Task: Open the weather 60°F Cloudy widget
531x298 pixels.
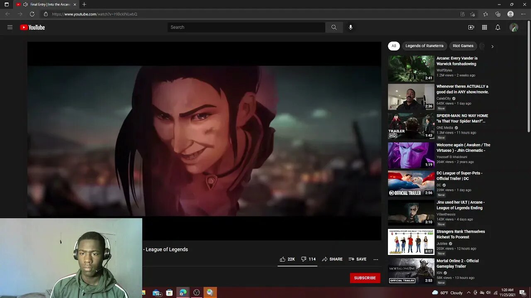Action: pos(447,293)
